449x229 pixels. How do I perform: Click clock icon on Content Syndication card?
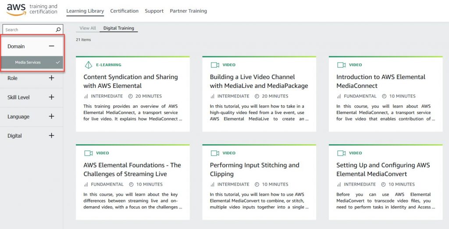point(131,96)
